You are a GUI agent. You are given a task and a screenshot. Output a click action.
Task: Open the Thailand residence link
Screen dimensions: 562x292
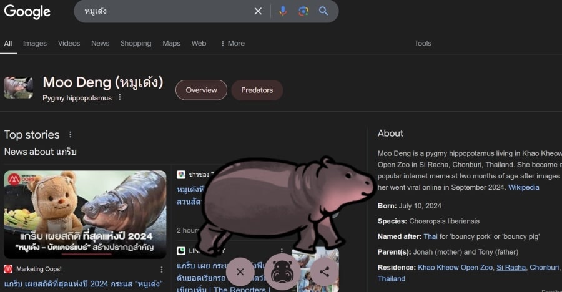tap(392, 278)
